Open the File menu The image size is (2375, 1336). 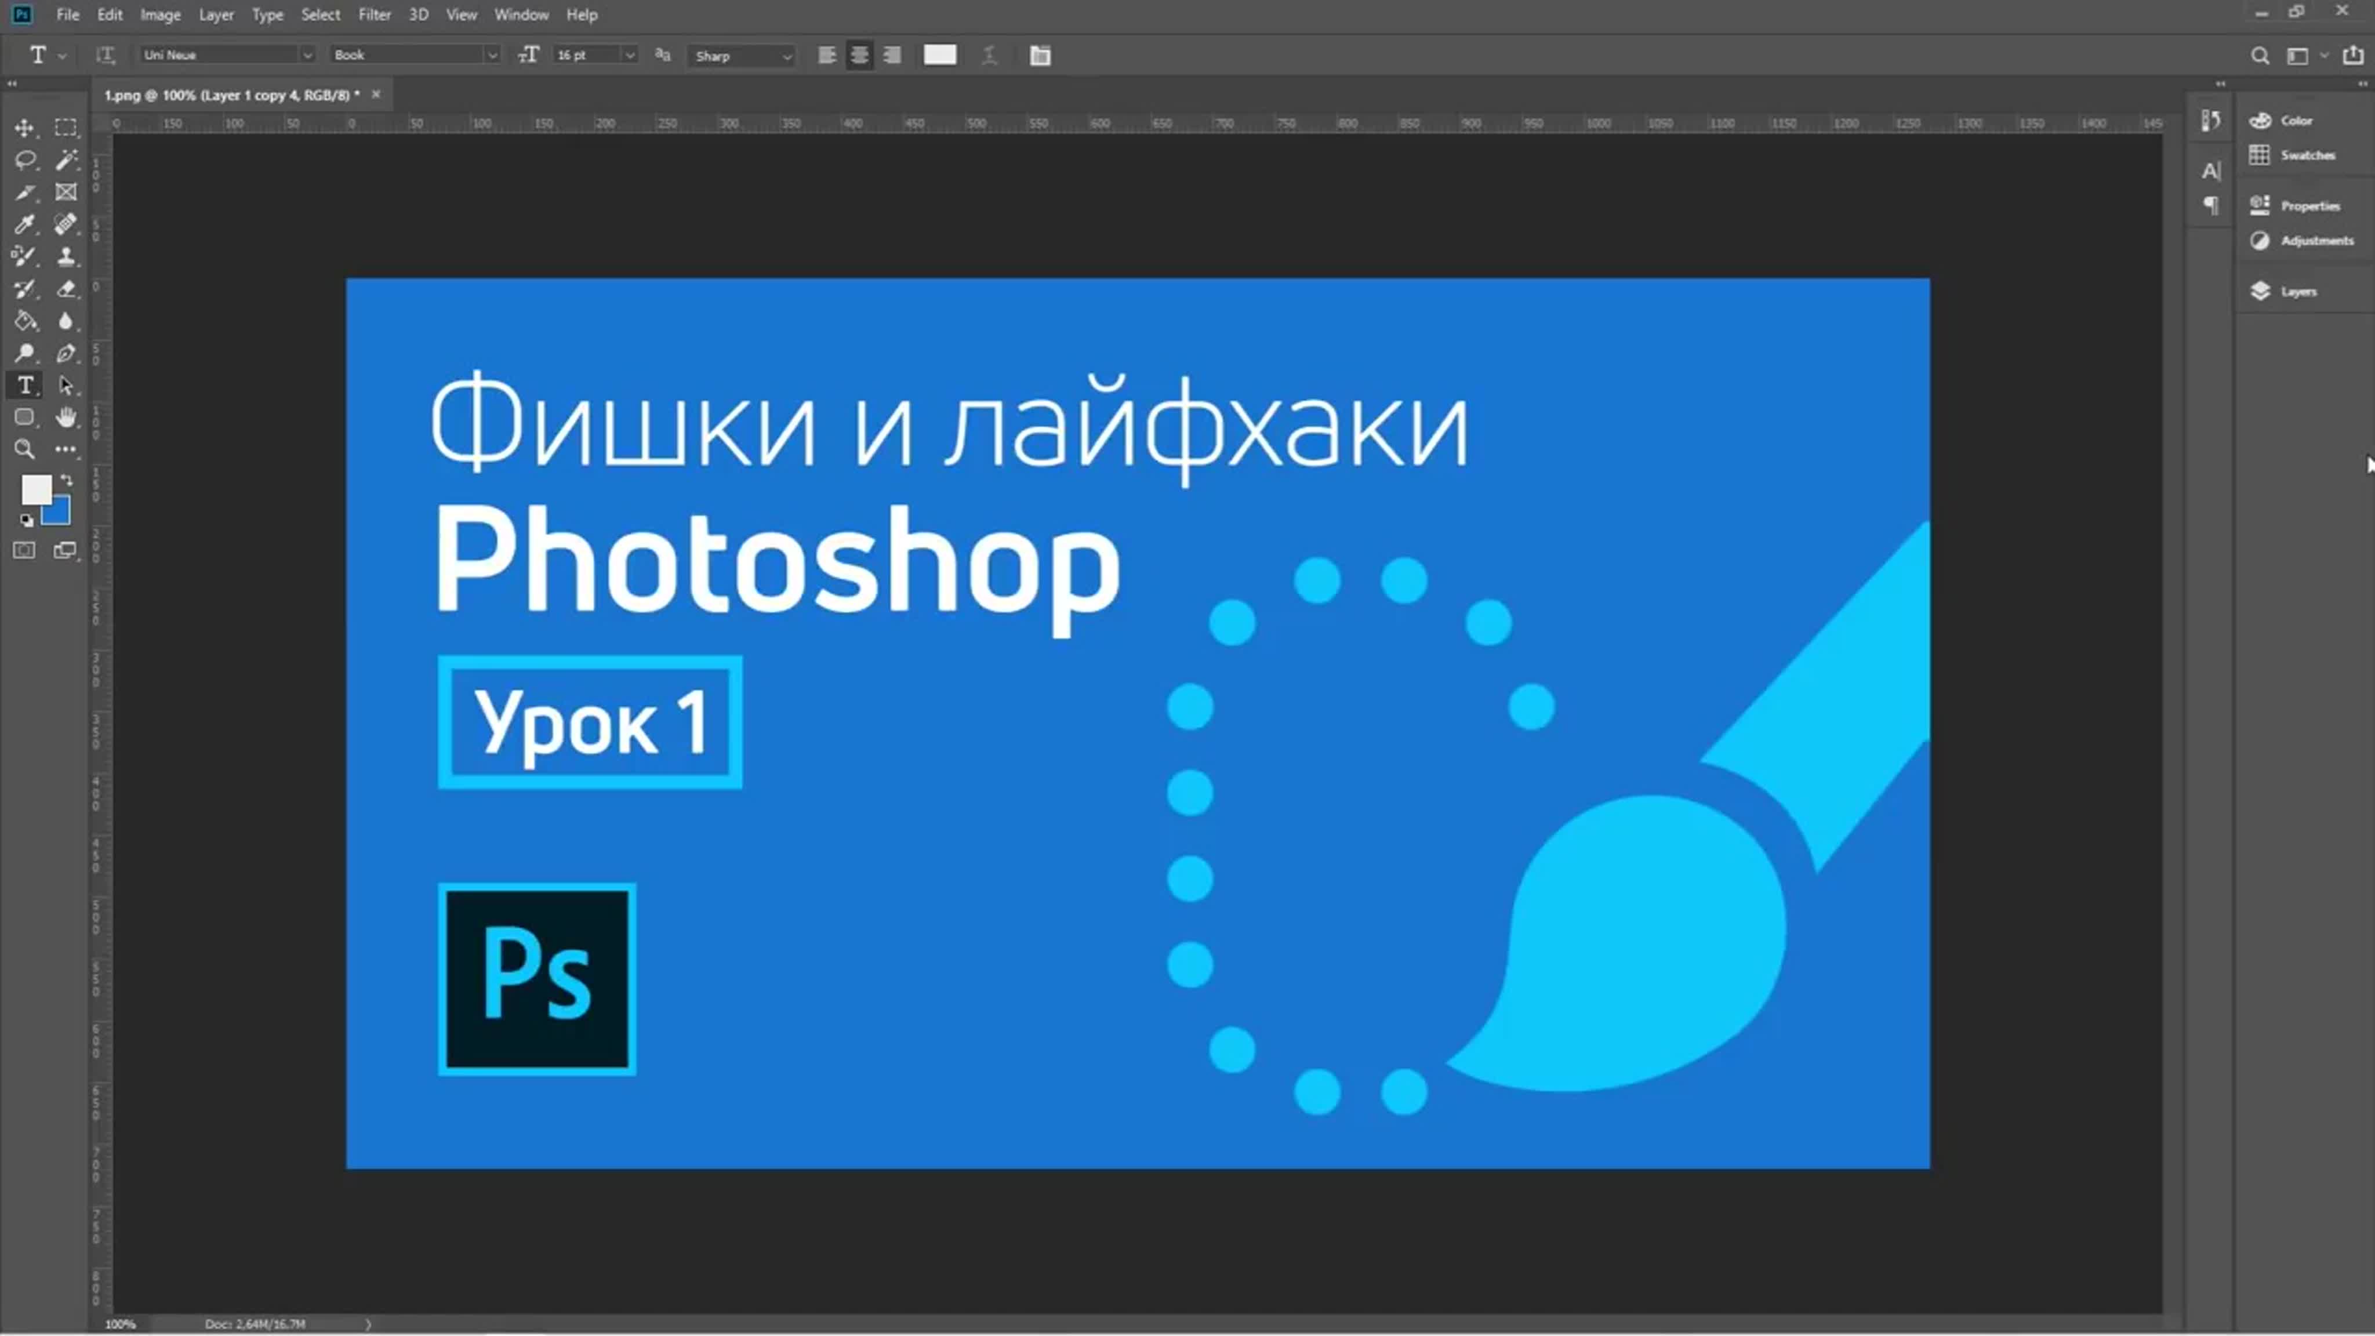point(67,14)
